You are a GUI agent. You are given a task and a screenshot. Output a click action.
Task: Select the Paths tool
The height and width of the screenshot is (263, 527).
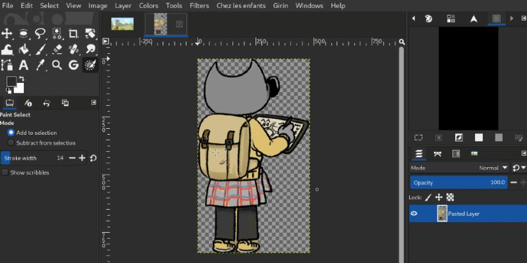(x=7, y=65)
